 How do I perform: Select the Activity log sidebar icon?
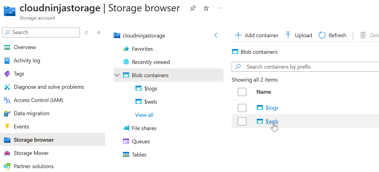pos(7,60)
